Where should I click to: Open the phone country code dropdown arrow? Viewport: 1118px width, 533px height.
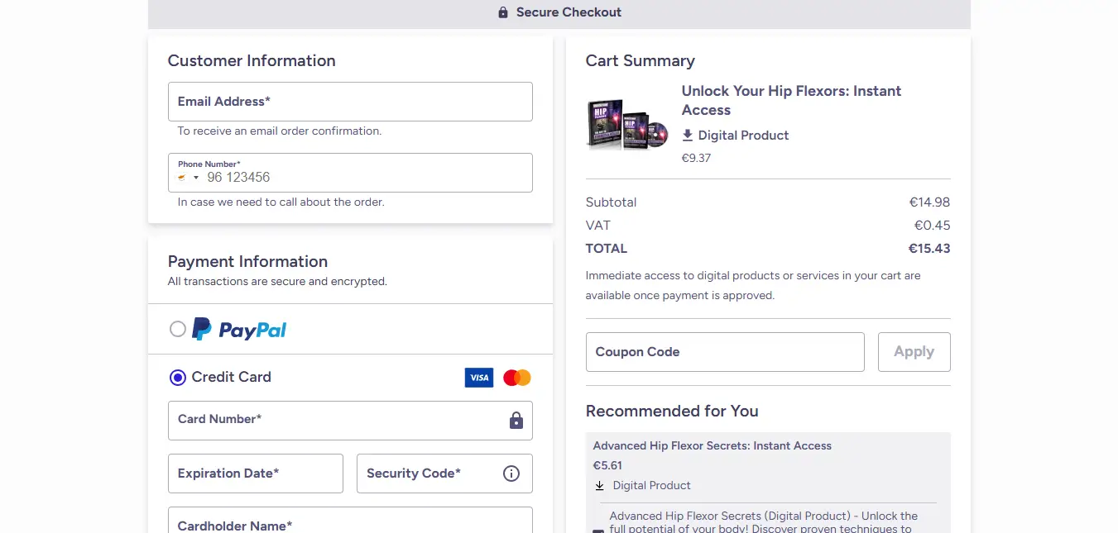tap(196, 178)
